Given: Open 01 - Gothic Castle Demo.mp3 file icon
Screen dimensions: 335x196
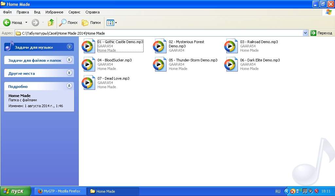Looking at the screenshot, I should [x=88, y=46].
